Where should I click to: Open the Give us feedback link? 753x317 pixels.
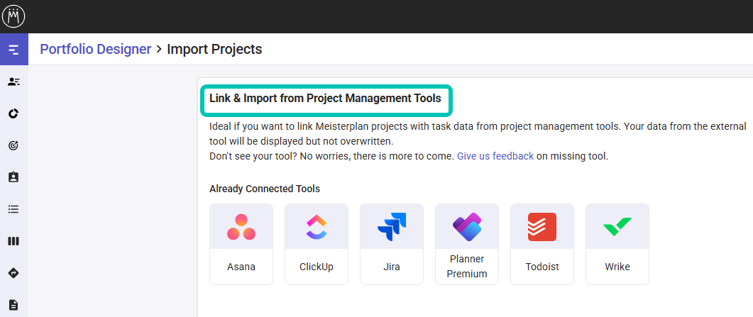tap(495, 156)
